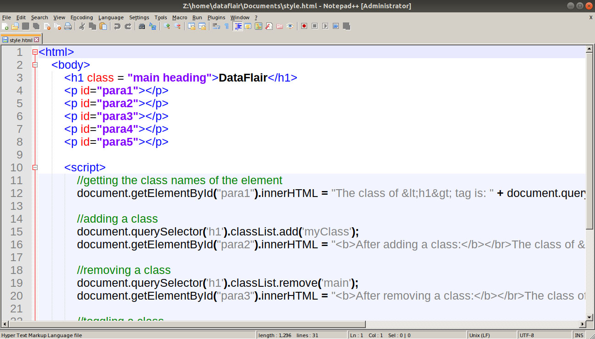Open the Language menu
This screenshot has width=595, height=339.
click(x=111, y=17)
